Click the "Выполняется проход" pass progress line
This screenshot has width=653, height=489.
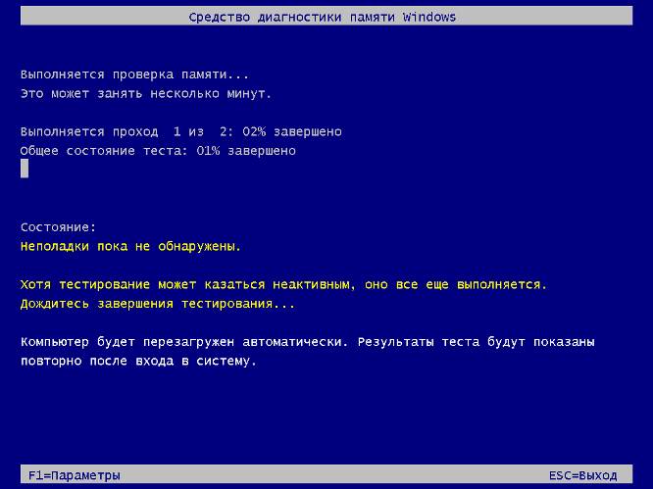click(x=88, y=131)
